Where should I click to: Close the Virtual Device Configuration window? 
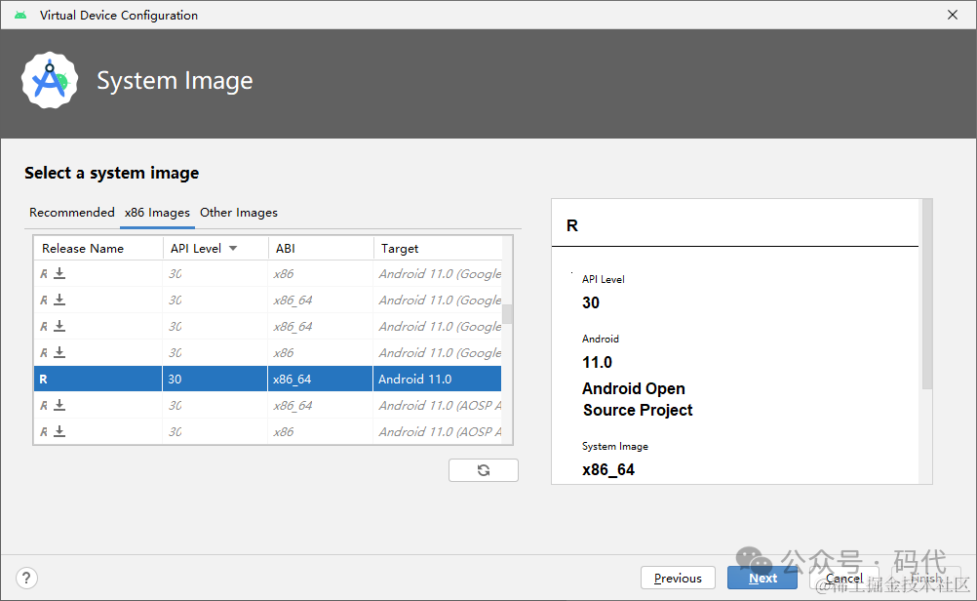pyautogui.click(x=953, y=15)
